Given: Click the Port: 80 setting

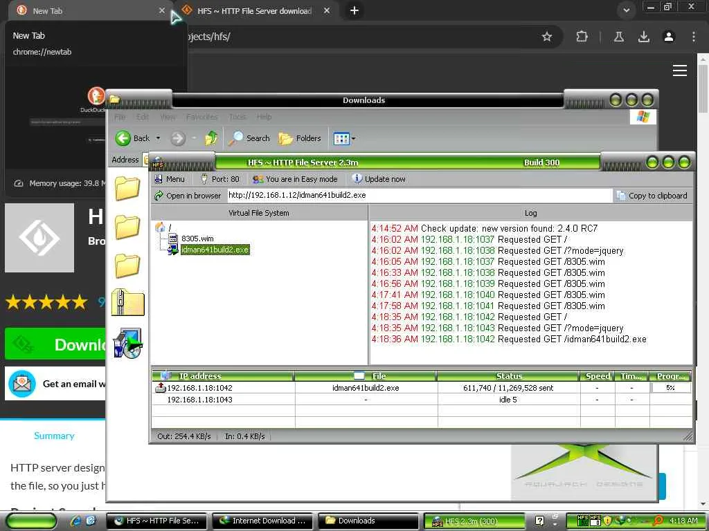Looking at the screenshot, I should tap(220, 179).
